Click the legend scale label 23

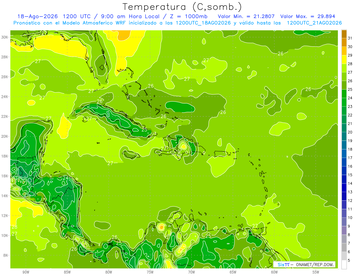click(x=351, y=107)
